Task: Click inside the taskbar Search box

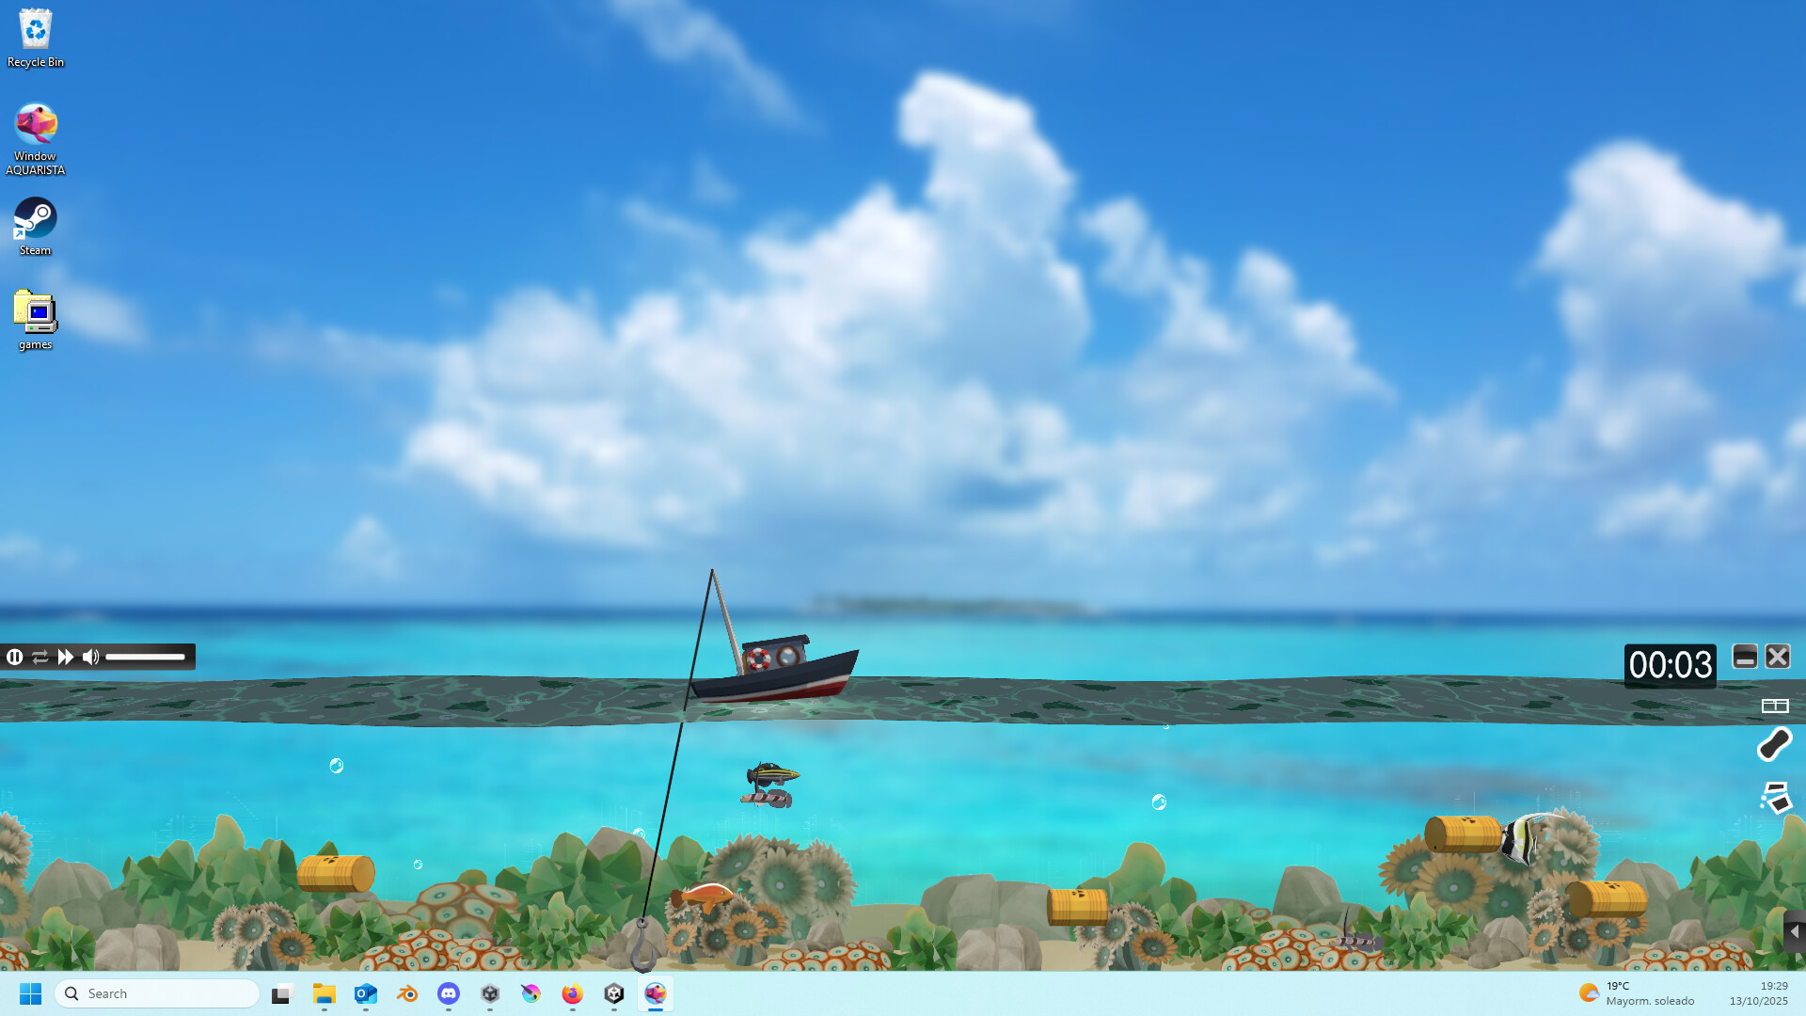Action: (x=155, y=993)
